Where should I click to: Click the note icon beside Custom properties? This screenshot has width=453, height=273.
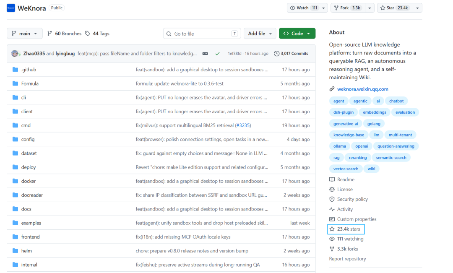tap(332, 219)
